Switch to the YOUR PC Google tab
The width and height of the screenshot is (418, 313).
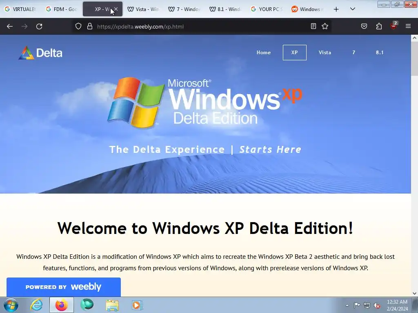(267, 9)
